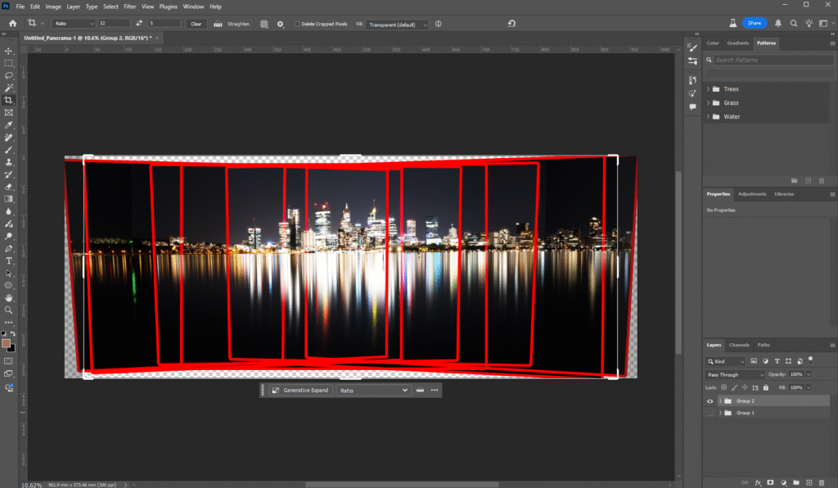Open the Pass Through blend mode dropdown
The image size is (838, 488).
735,374
